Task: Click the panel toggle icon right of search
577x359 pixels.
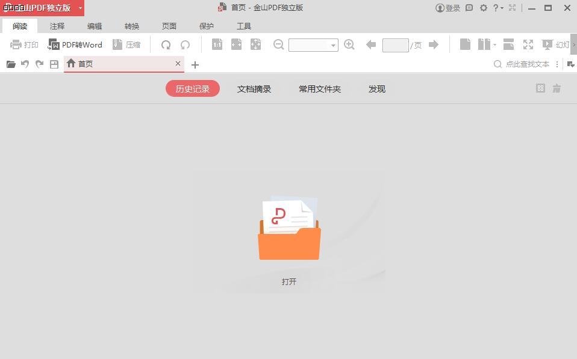Action: tap(571, 64)
